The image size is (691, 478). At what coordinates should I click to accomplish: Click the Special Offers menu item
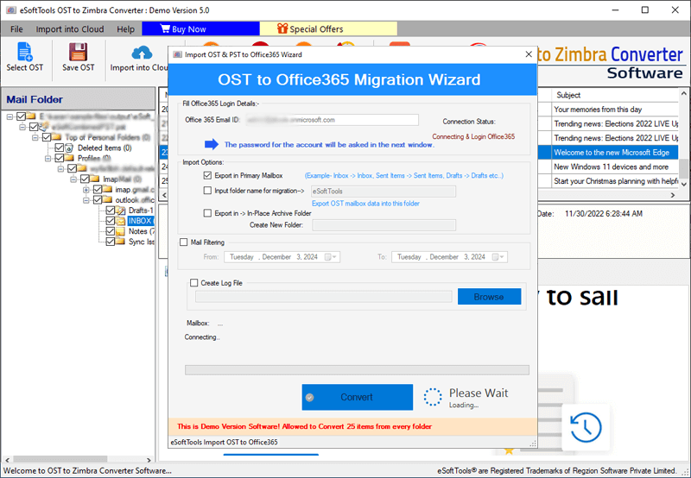coord(328,29)
